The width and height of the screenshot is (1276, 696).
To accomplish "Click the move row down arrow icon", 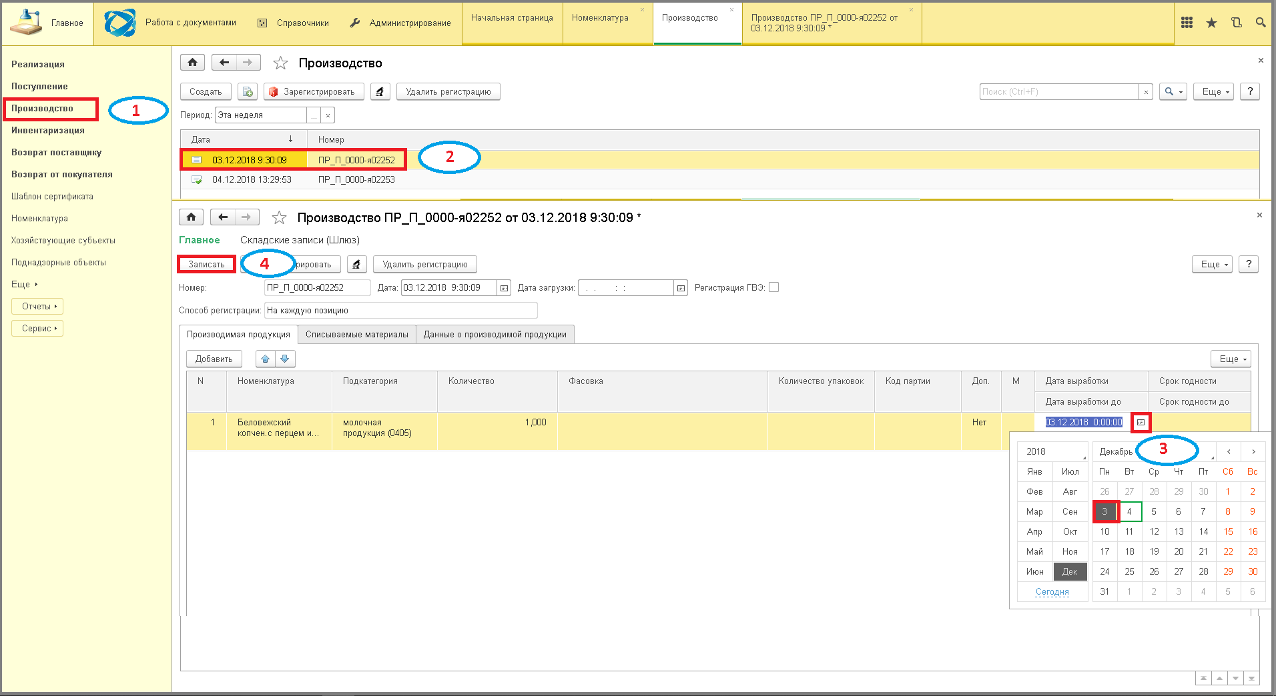I will [x=285, y=359].
